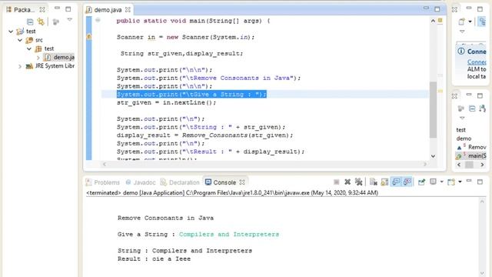
Task: Toggle Scroll Lock in Console
Action: pyautogui.click(x=384, y=182)
